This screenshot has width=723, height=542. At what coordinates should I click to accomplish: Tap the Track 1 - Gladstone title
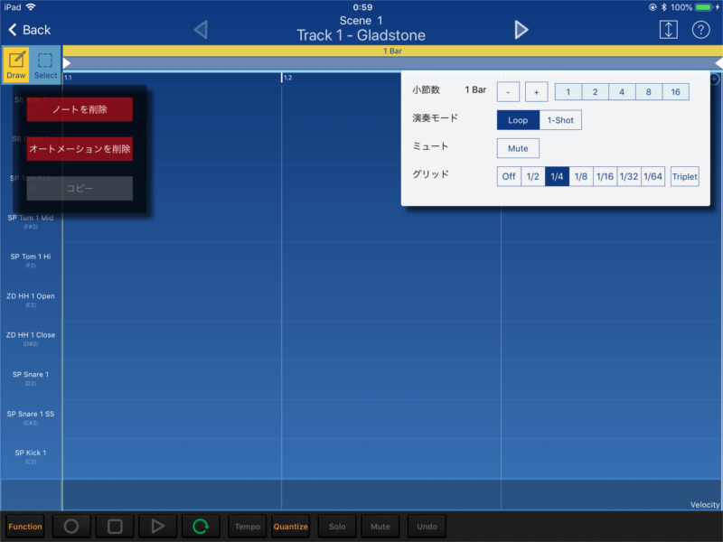pos(361,35)
